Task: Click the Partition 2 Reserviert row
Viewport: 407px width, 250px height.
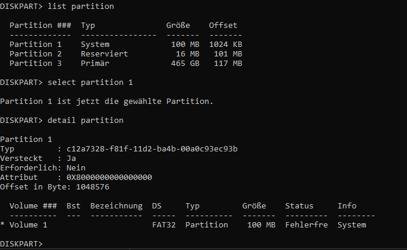Action: coord(125,54)
